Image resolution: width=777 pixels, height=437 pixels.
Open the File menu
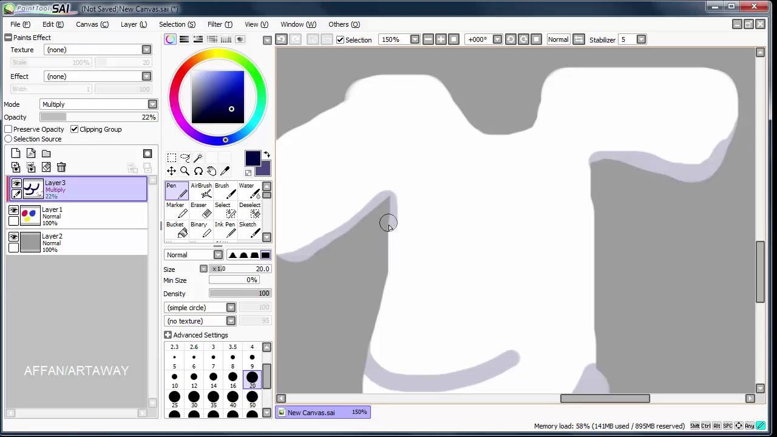20,24
